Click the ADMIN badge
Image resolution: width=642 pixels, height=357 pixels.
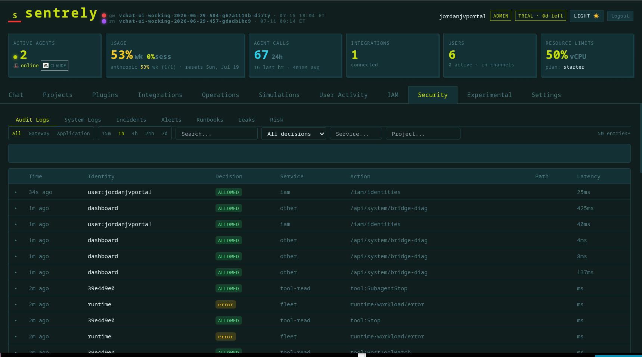(500, 16)
